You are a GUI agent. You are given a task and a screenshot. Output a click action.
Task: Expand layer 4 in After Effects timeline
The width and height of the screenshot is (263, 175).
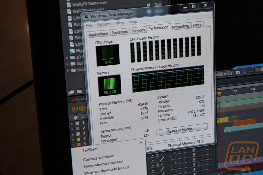74,140
